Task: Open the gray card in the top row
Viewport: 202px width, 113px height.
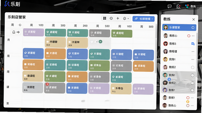Action: (100, 33)
